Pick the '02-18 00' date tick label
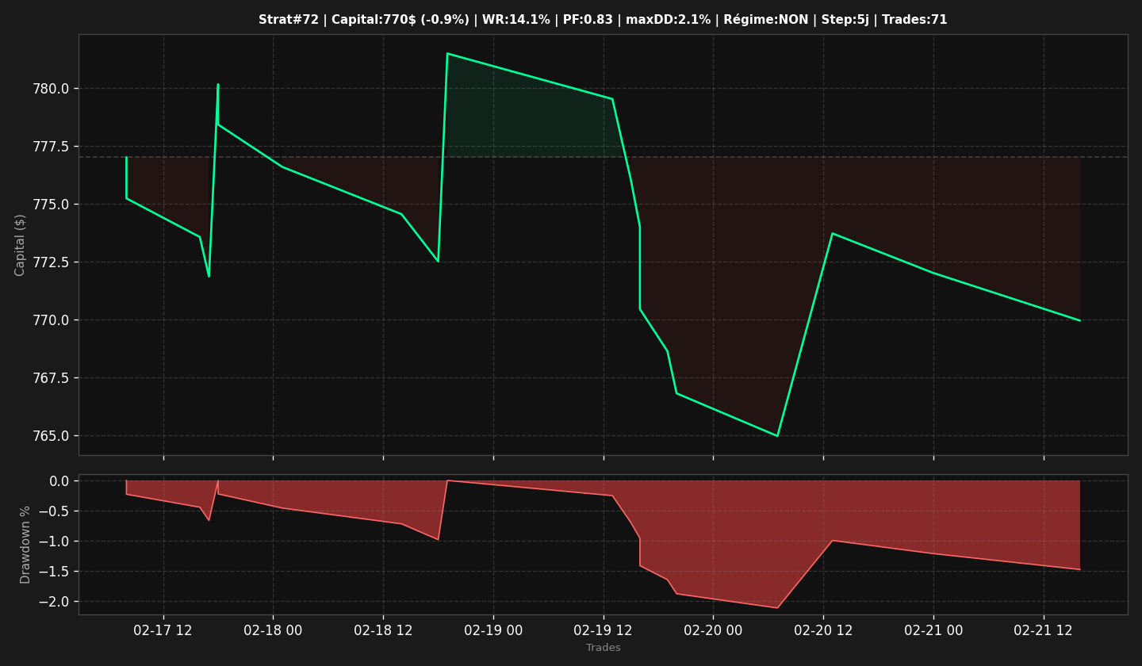Screen dimensions: 1142x666 coord(273,630)
